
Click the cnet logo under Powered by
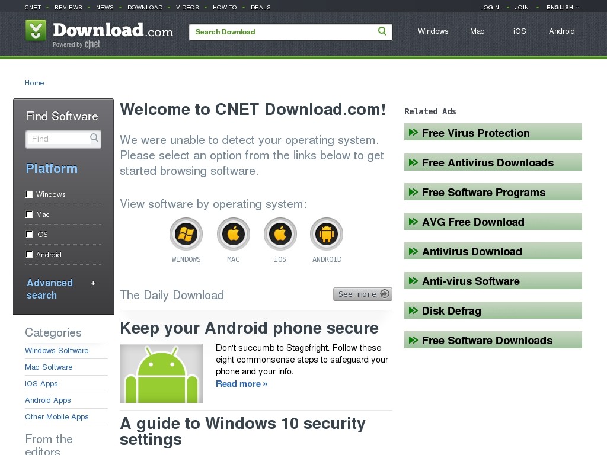[x=92, y=44]
